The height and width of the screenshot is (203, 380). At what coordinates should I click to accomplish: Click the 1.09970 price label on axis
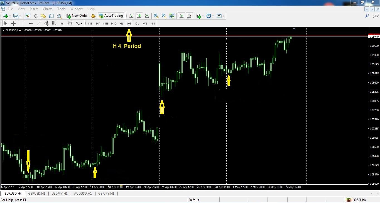[374, 37]
